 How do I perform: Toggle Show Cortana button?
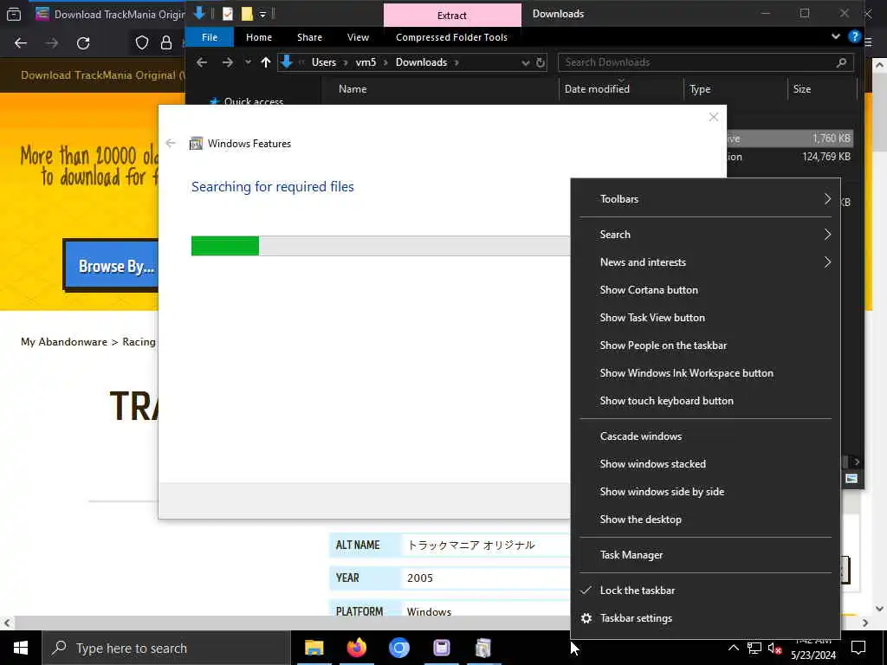point(705,289)
